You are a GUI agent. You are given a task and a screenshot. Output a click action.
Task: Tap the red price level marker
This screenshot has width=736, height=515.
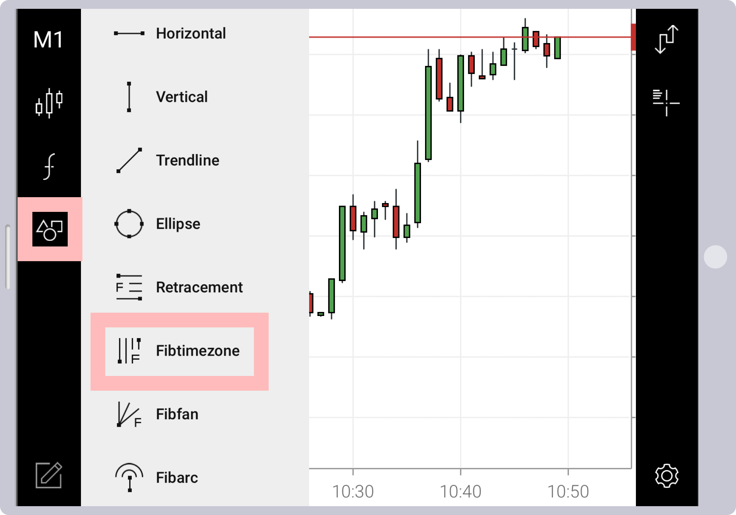click(633, 37)
